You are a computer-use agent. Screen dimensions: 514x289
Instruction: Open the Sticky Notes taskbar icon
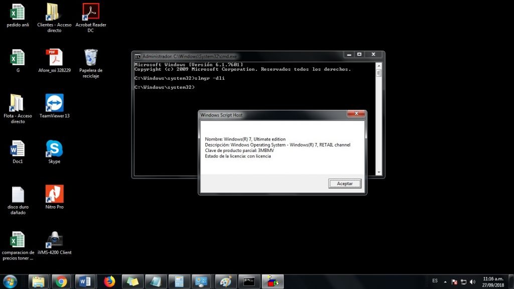coord(133,282)
